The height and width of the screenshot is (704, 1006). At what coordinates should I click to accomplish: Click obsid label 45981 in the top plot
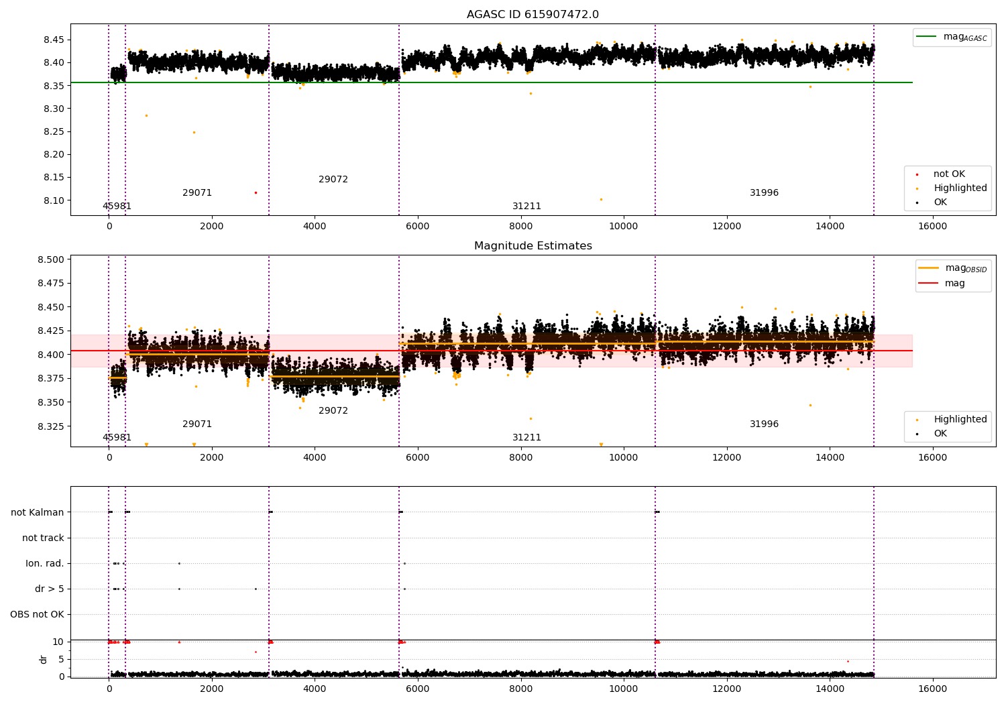click(117, 207)
